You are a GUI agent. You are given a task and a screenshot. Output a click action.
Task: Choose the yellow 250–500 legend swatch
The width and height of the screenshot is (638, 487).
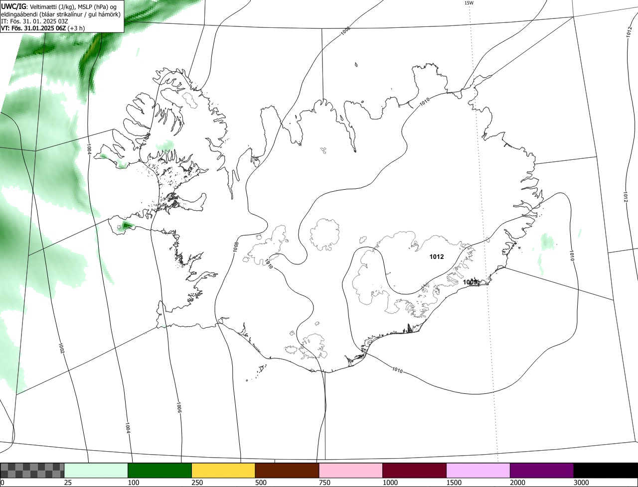[x=223, y=471]
